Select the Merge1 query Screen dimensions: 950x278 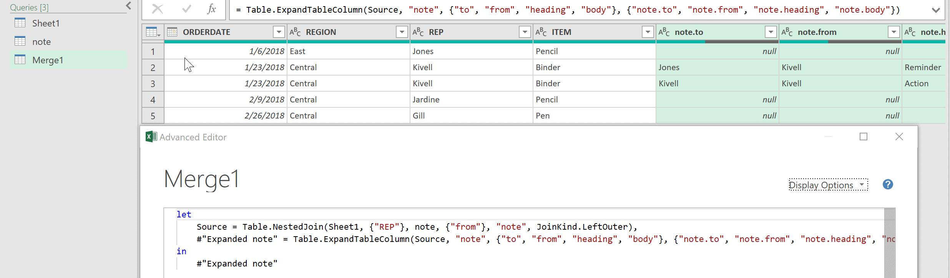[x=68, y=60]
